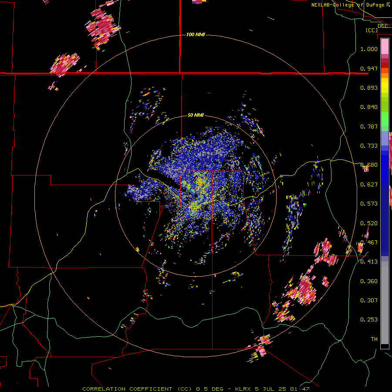Image resolution: width=392 pixels, height=392 pixels.
Task: Pick the light pink segment of the color bar
Action: [385, 46]
